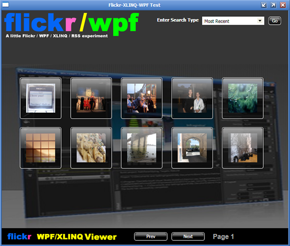Expand the Most Recent search type dropdown

(x=233, y=21)
